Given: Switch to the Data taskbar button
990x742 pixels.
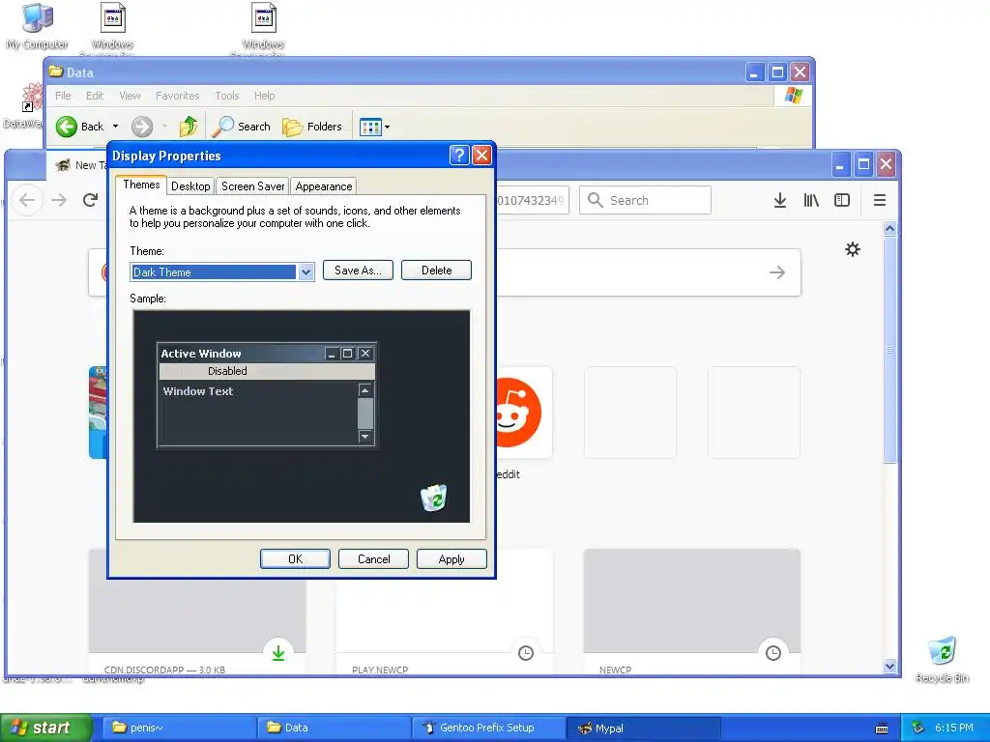Looking at the screenshot, I should 334,728.
